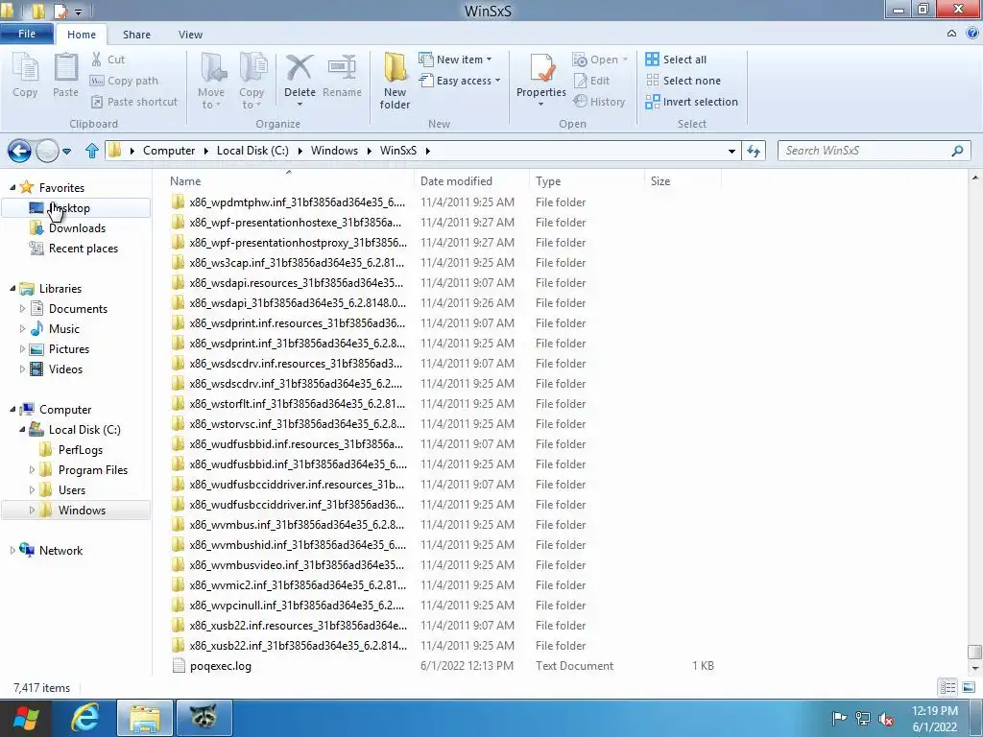Select x86_xusb22.inf.resources folder
Screen dimensions: 983x737
click(x=298, y=626)
